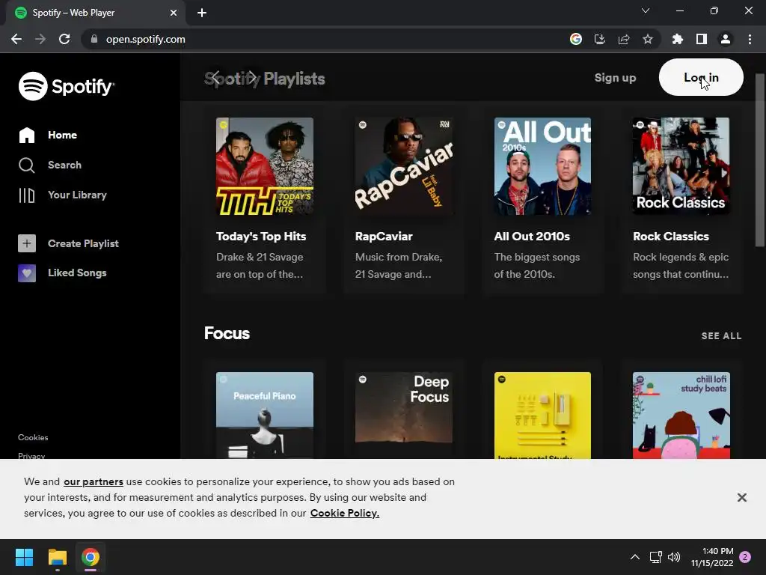766x575 pixels.
Task: Open Today's Top Hits playlist cover
Action: pos(265,166)
